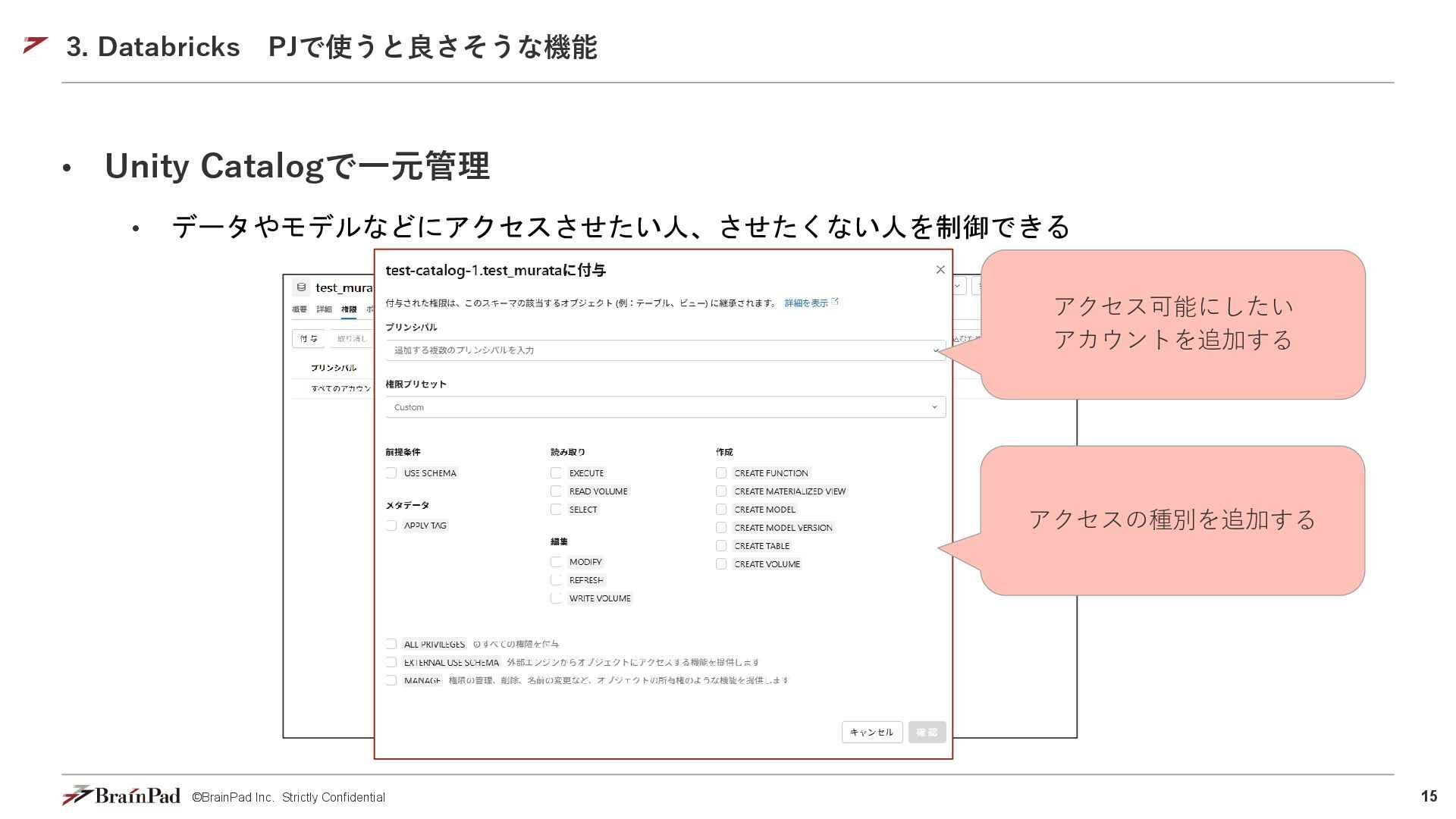
Task: Tick the CREATE TABLE checkbox
Action: (x=721, y=546)
